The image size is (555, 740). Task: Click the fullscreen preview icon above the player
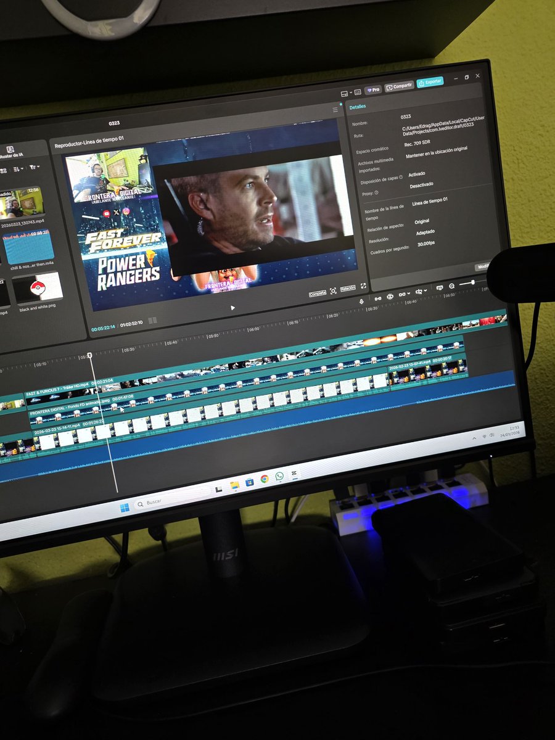pyautogui.click(x=363, y=286)
